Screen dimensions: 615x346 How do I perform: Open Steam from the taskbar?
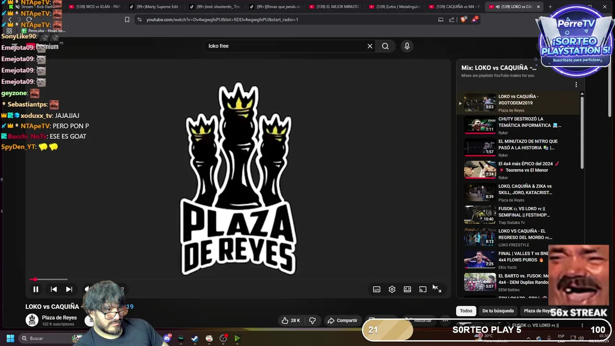pos(195,338)
